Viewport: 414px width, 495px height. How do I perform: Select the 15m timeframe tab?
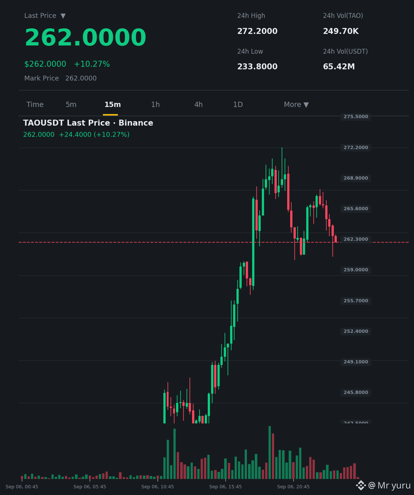coord(113,105)
